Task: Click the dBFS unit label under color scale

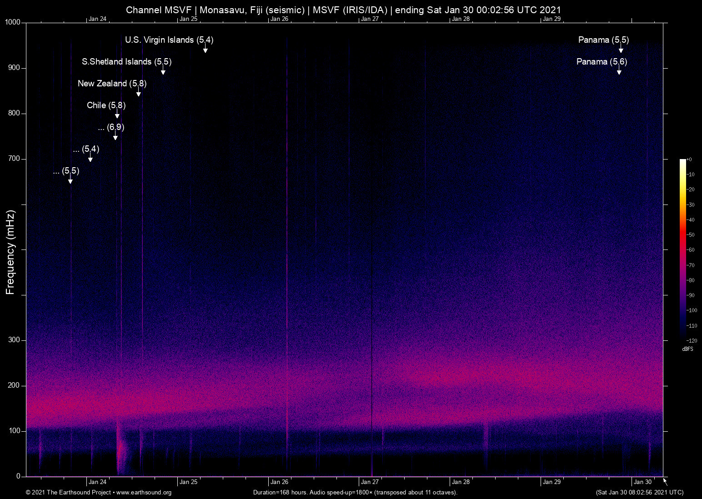Action: pyautogui.click(x=688, y=349)
